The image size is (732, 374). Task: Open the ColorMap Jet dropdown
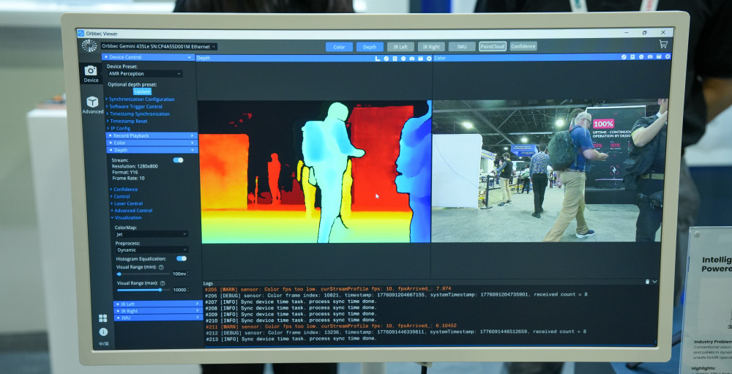(x=151, y=234)
